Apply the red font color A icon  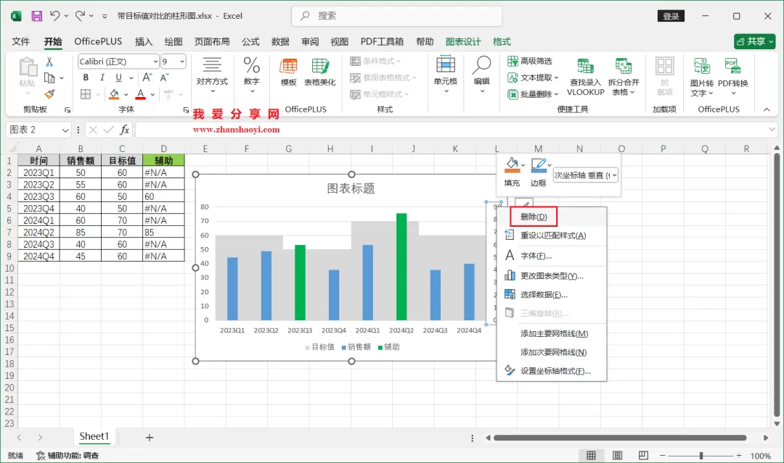141,93
